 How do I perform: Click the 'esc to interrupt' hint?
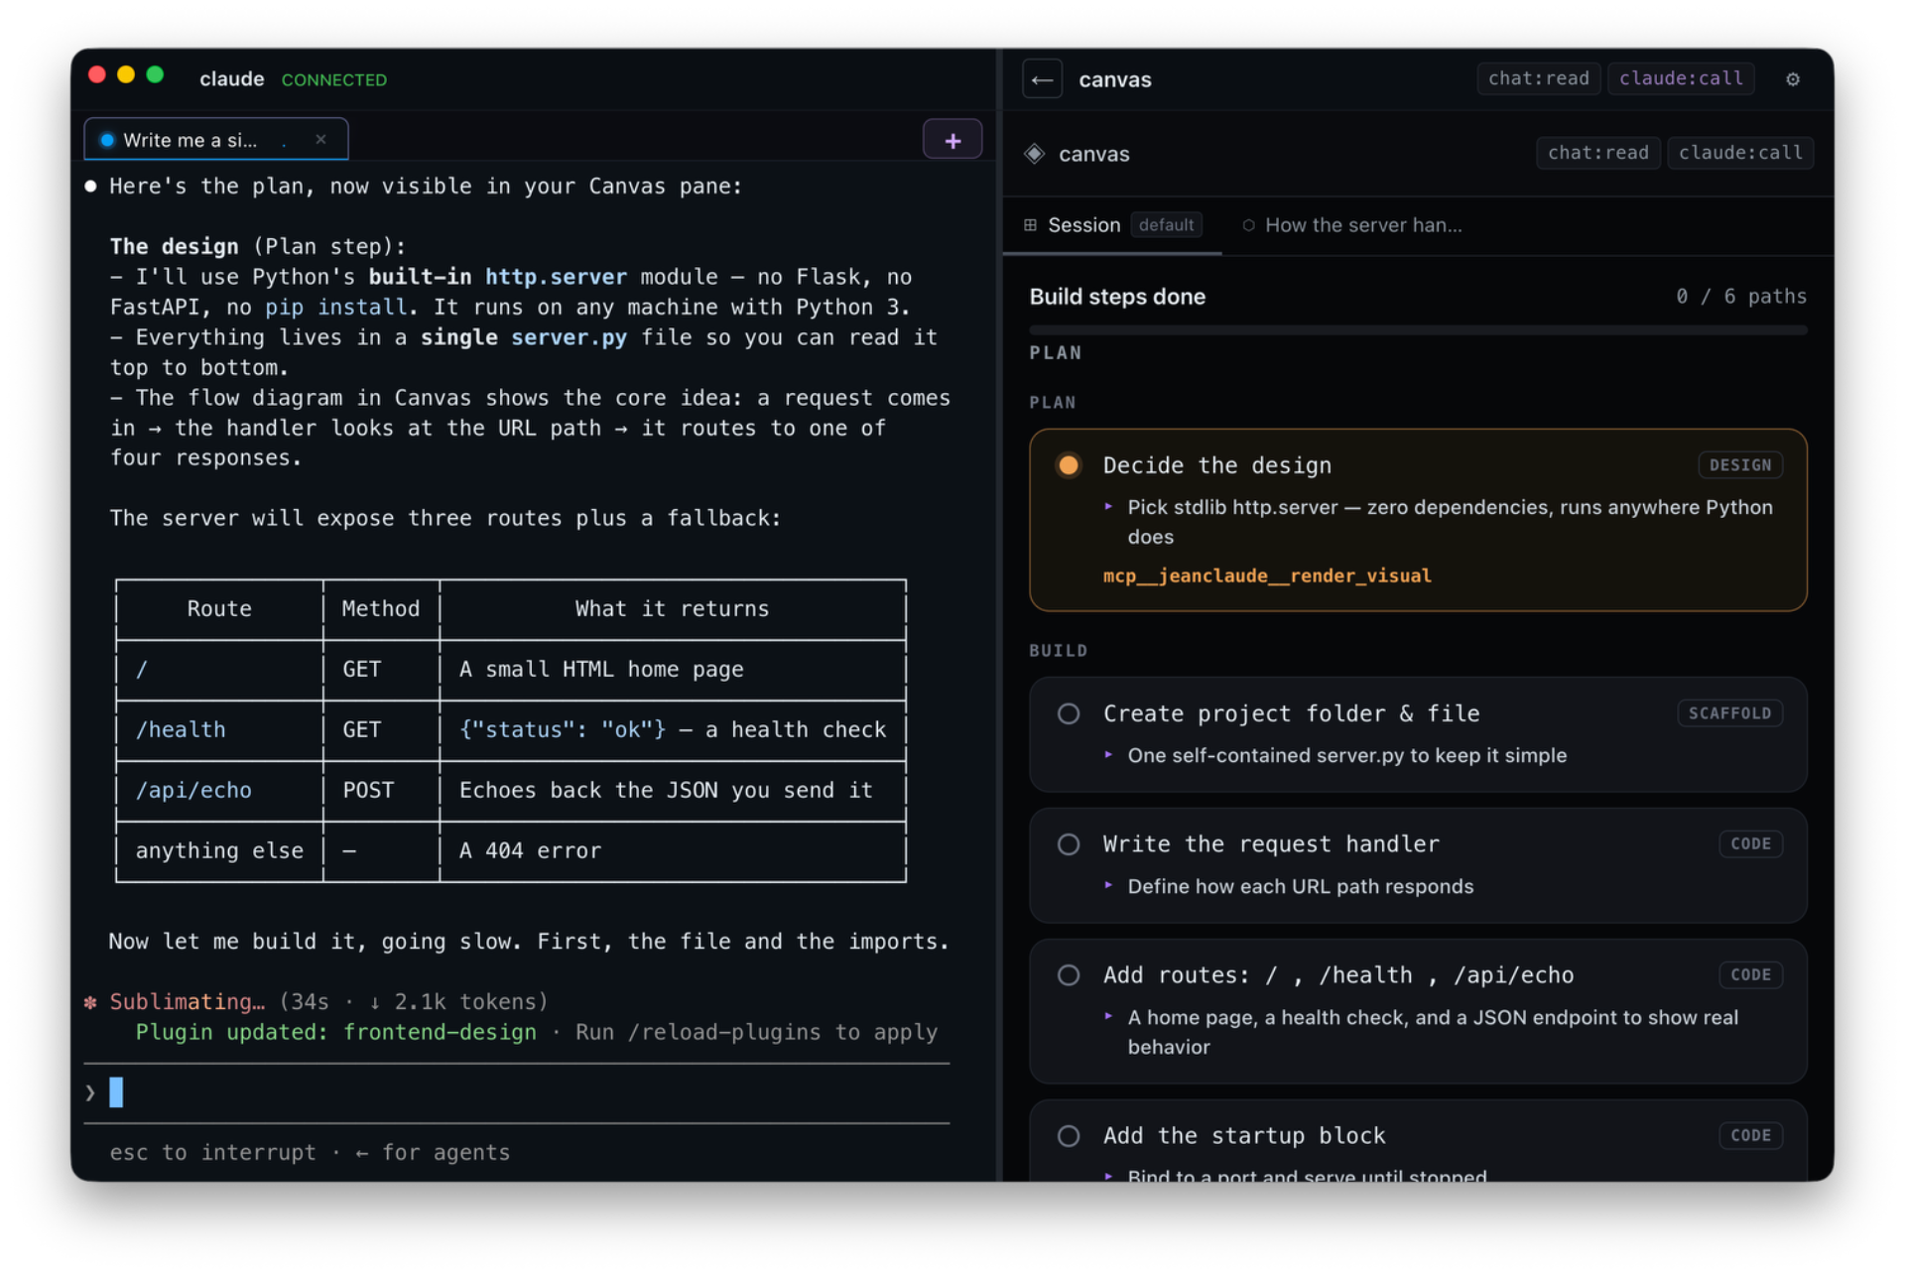[x=212, y=1153]
